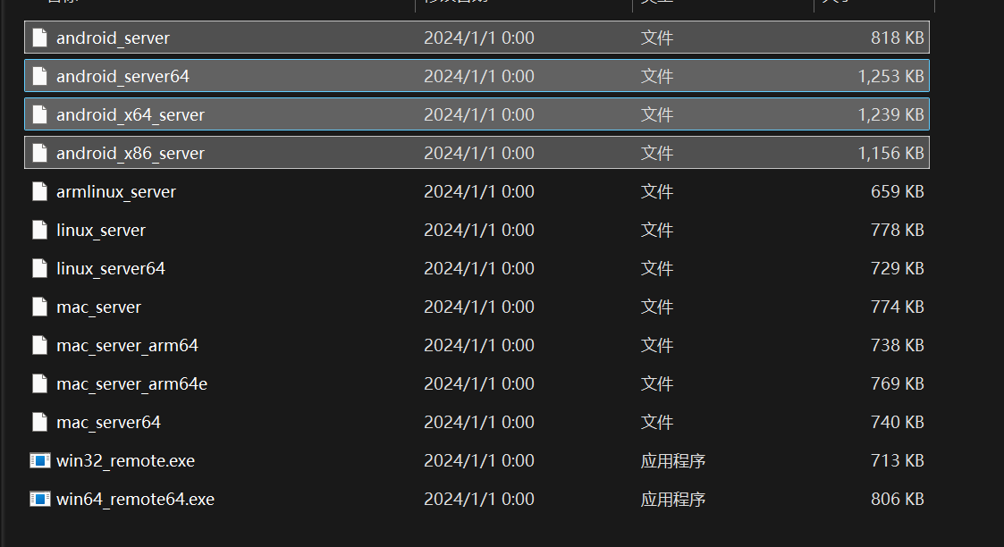Select the android_x64_server file name
Screen dimensions: 1004x547
[x=131, y=115]
